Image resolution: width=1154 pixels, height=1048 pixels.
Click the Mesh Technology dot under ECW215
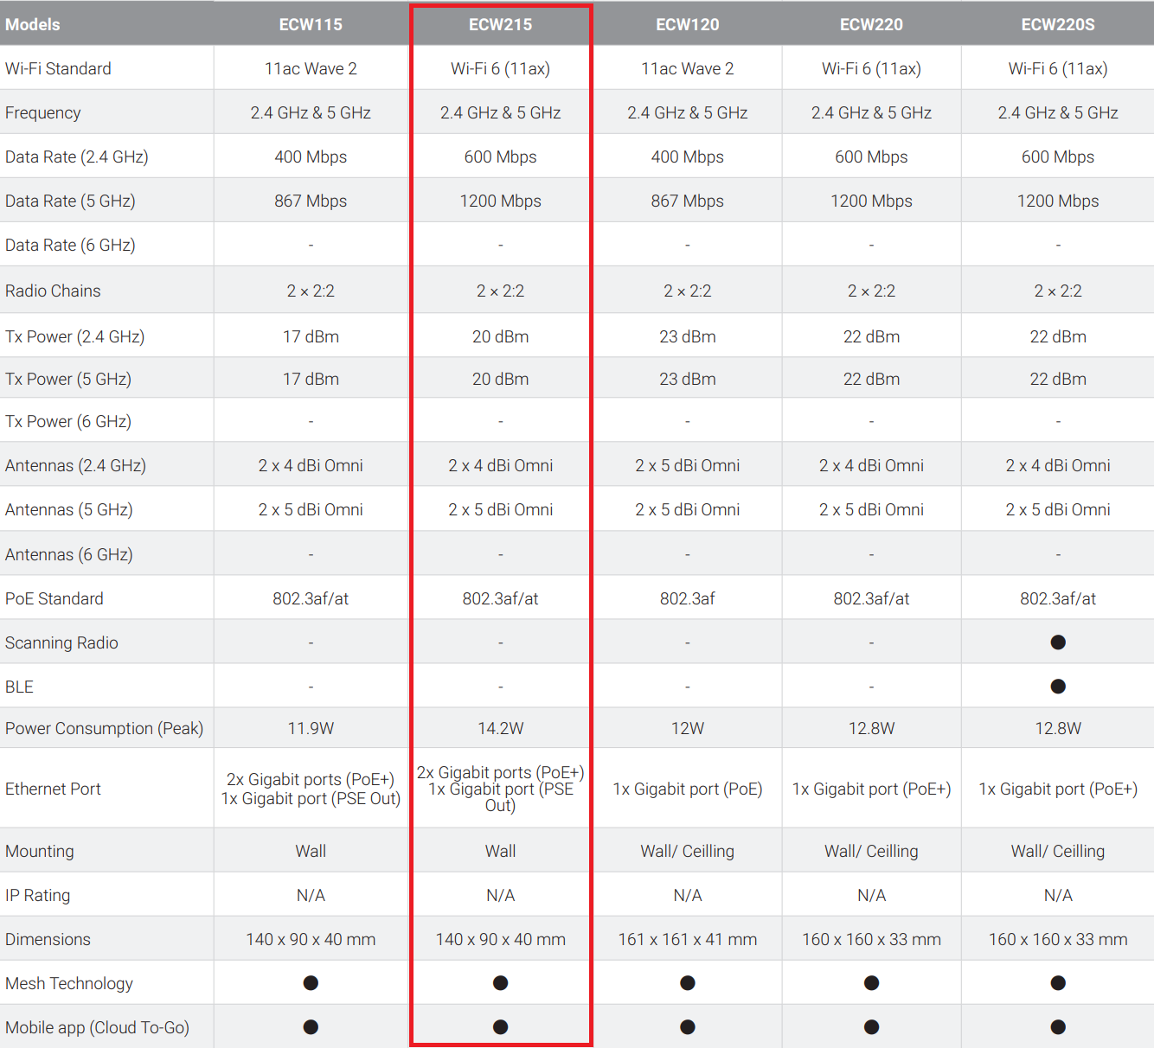[x=500, y=983]
